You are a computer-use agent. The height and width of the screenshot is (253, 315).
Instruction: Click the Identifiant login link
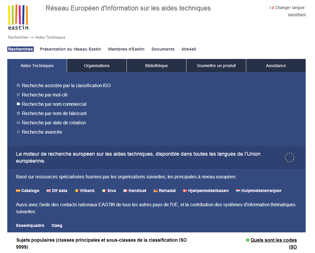coord(297,15)
